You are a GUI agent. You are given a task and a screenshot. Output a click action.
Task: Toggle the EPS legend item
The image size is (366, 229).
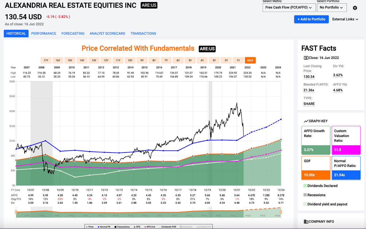137,227
